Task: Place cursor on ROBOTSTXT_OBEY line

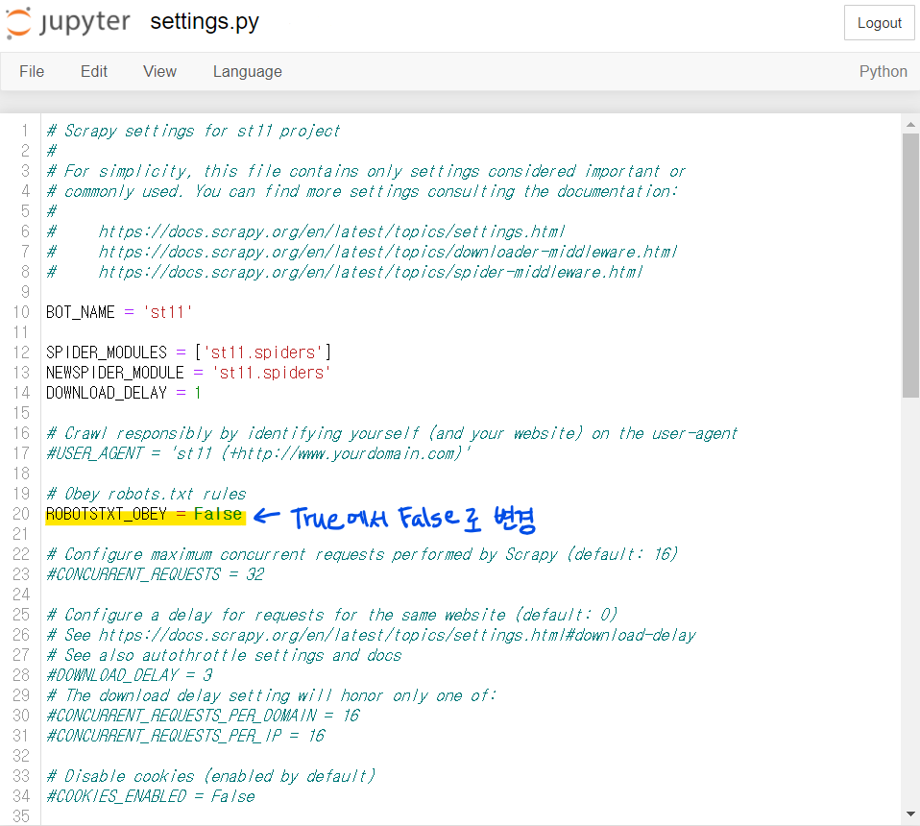Action: tap(106, 514)
